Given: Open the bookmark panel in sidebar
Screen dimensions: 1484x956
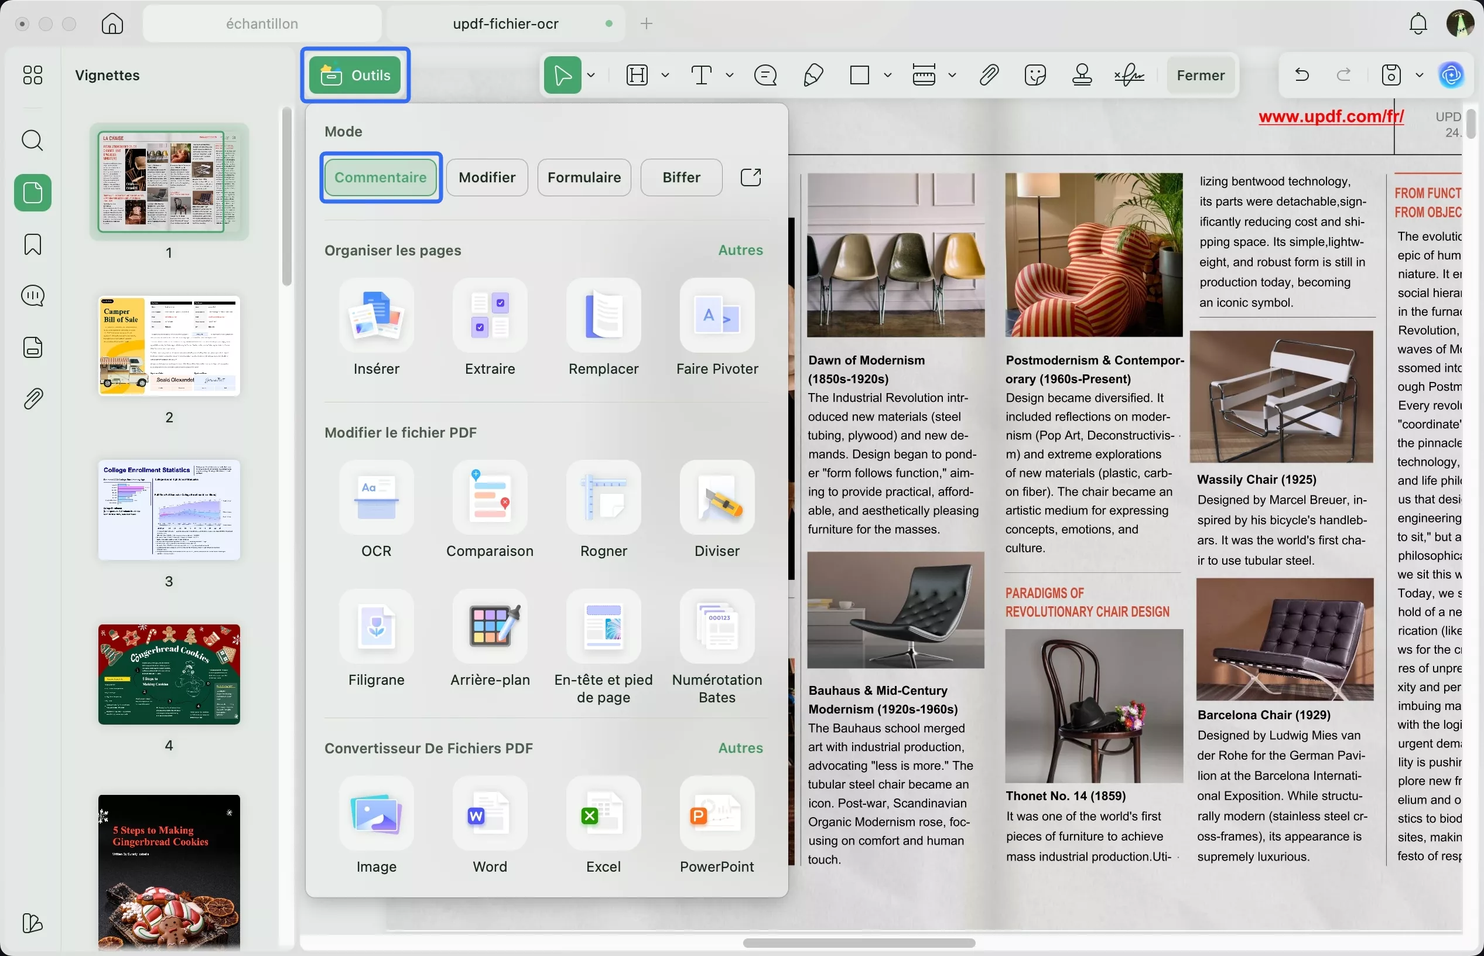Looking at the screenshot, I should pos(32,245).
